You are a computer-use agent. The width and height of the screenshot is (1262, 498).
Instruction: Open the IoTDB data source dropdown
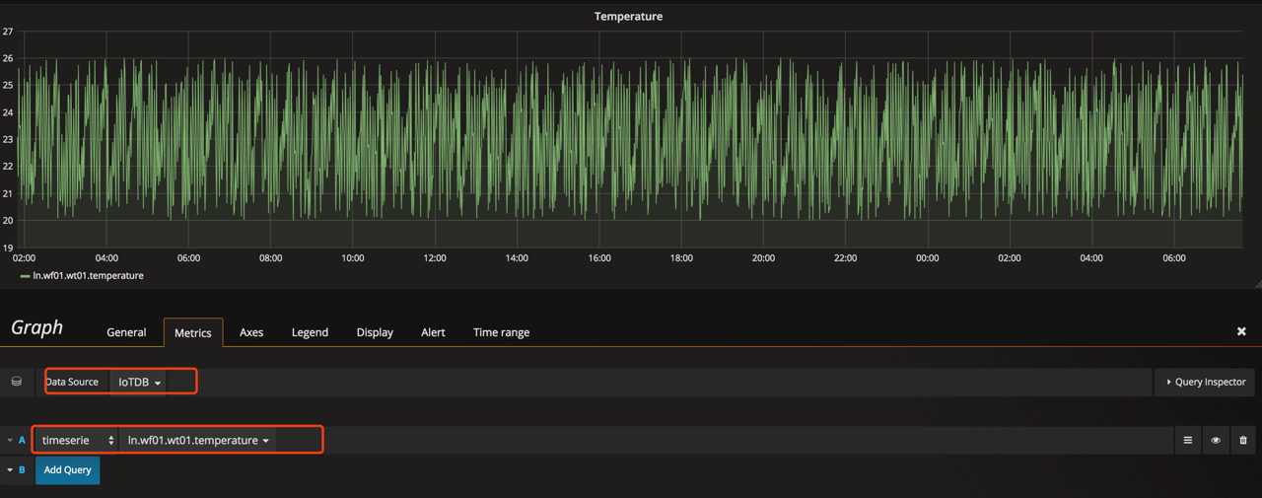(139, 382)
